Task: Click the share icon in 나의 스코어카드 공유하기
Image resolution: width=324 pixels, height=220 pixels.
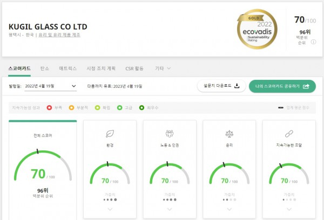Action: pyautogui.click(x=306, y=86)
